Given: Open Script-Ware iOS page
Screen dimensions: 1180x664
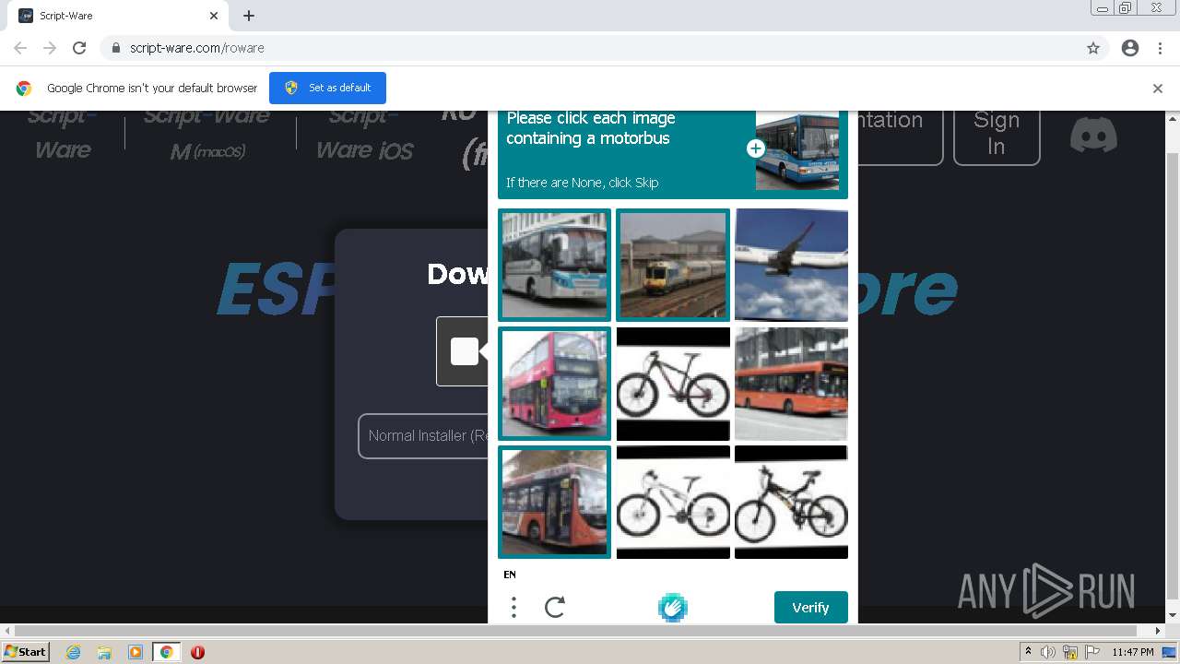Looking at the screenshot, I should click(x=365, y=133).
